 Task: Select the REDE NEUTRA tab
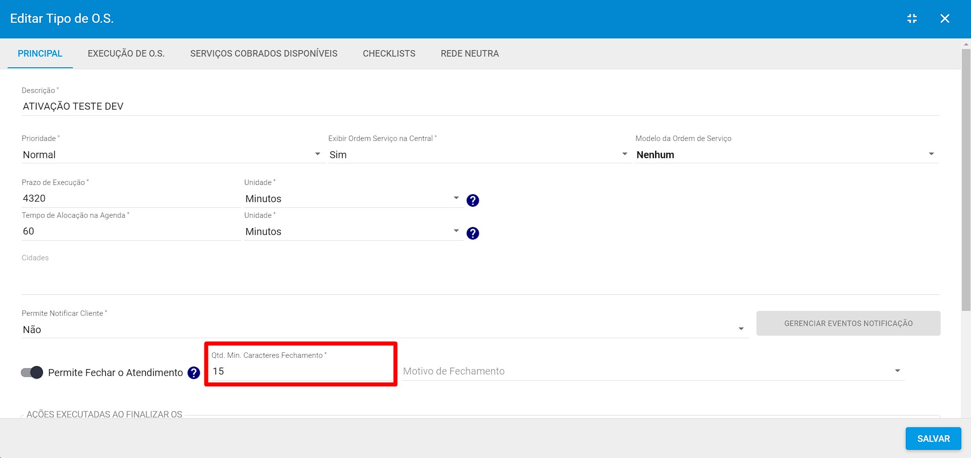(x=470, y=54)
